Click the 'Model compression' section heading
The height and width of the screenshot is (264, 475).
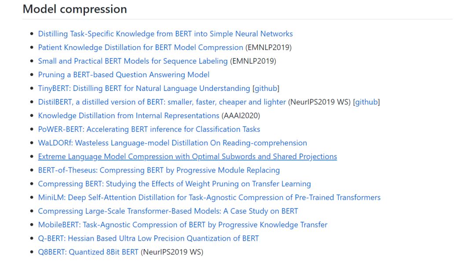click(75, 9)
